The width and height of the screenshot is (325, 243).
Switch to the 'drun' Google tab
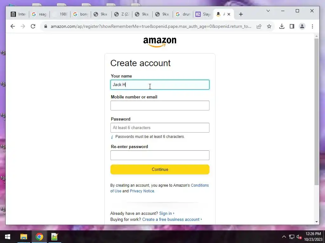tap(183, 14)
